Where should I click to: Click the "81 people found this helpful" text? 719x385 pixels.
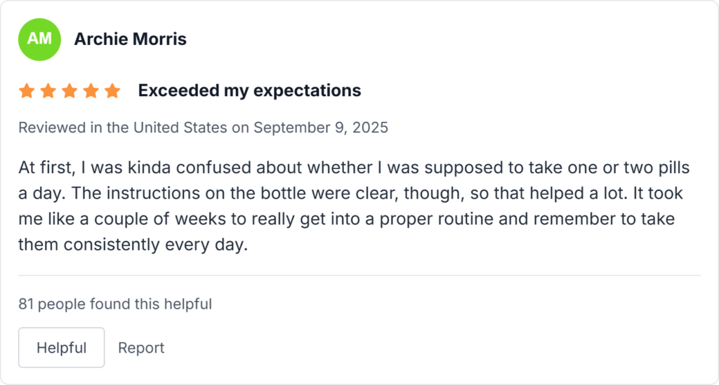(x=115, y=304)
